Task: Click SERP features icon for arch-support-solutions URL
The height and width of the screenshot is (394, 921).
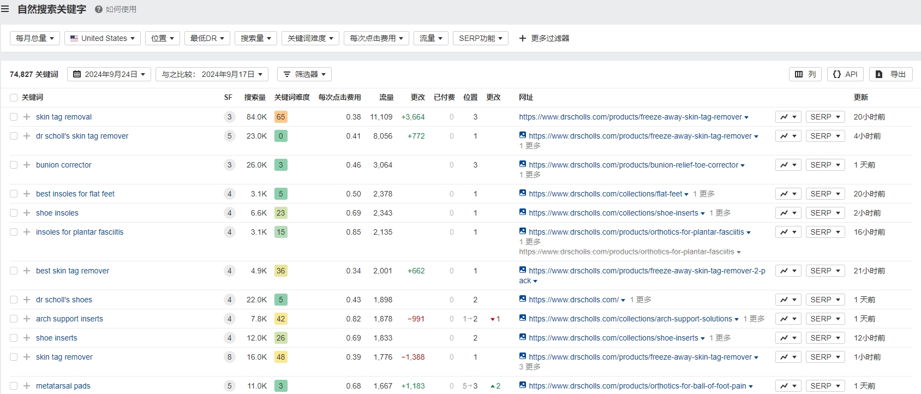Action: click(x=523, y=318)
